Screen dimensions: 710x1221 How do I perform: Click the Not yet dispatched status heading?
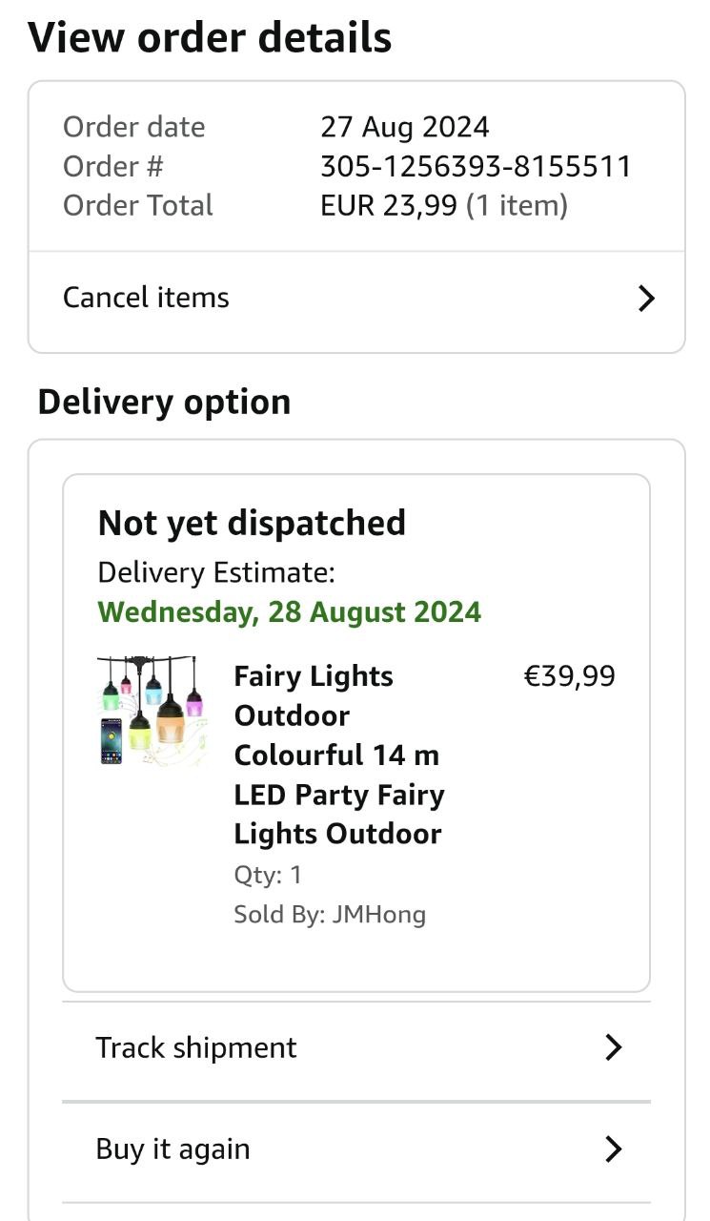(x=252, y=523)
